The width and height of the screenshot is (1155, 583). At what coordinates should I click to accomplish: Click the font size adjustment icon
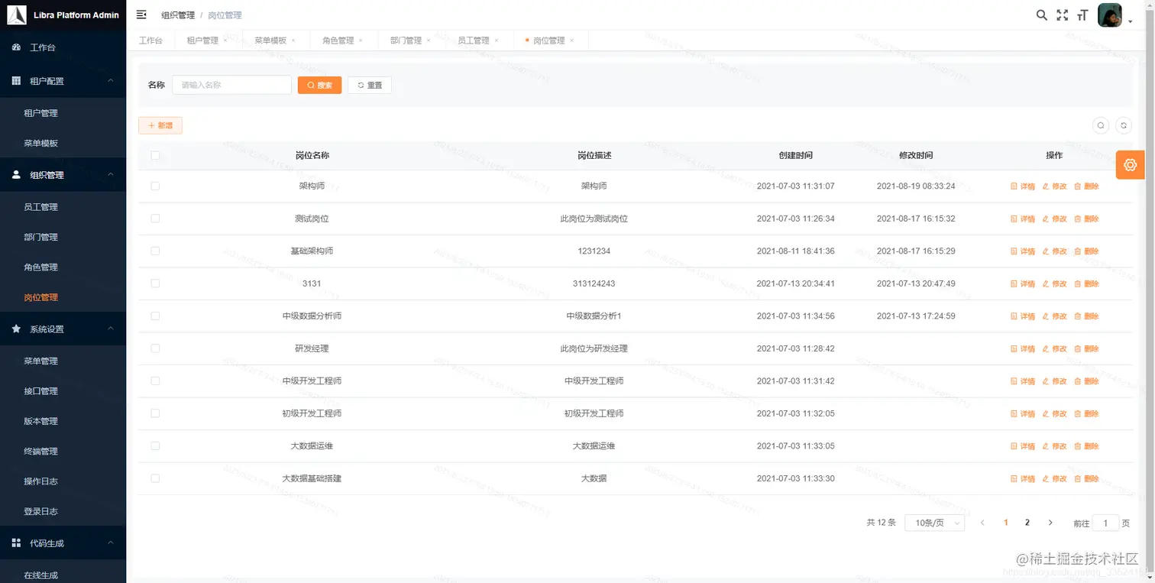pos(1082,15)
